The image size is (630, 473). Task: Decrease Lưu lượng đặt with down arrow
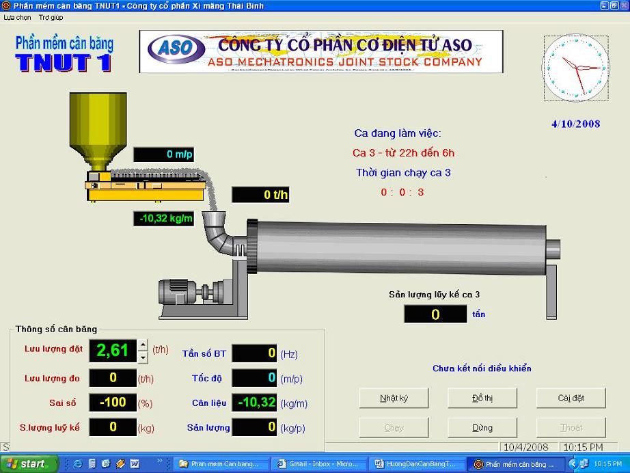[143, 357]
